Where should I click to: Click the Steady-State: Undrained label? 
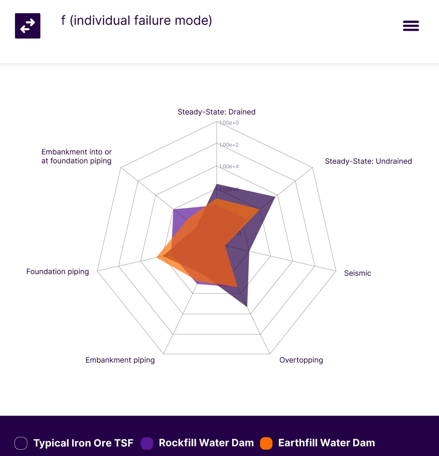[x=368, y=161]
